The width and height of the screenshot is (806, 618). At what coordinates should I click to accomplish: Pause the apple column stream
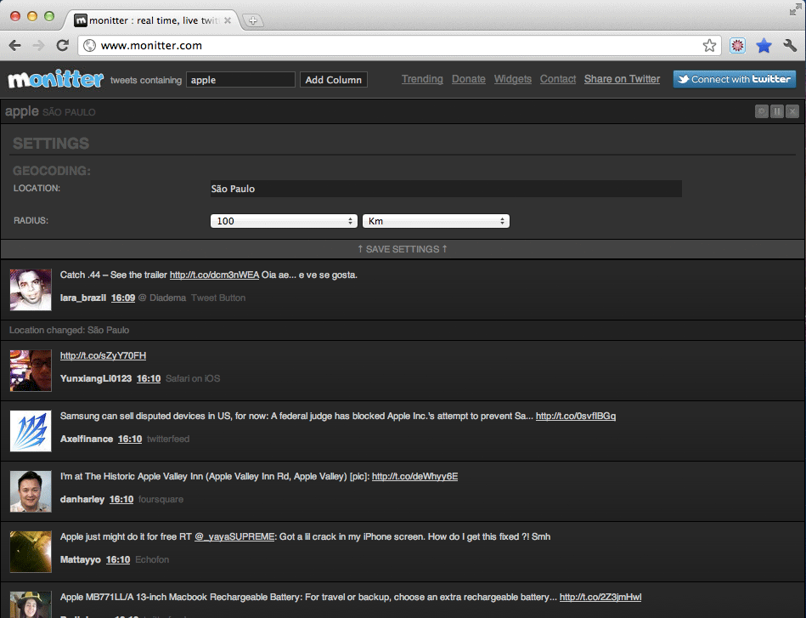777,111
